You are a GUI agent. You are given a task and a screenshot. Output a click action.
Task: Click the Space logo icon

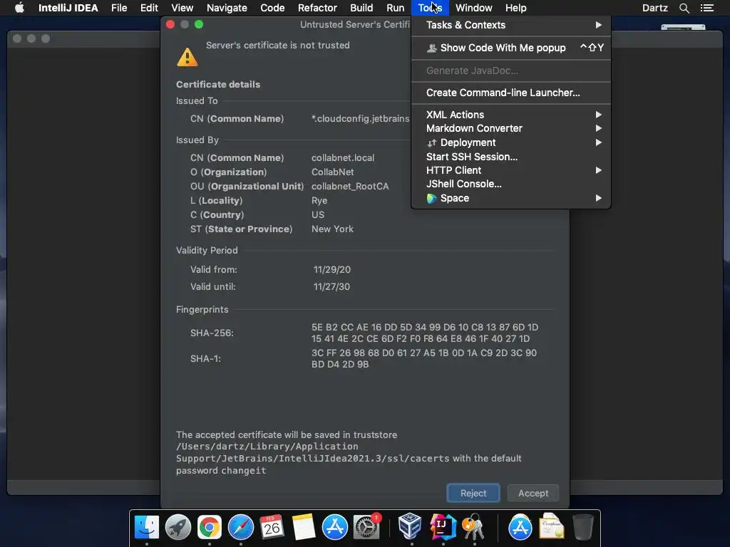click(x=432, y=199)
